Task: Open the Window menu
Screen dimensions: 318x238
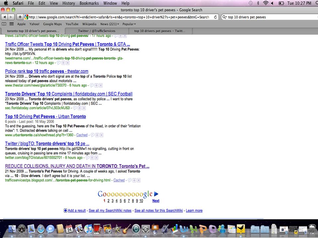Action: coord(110,3)
